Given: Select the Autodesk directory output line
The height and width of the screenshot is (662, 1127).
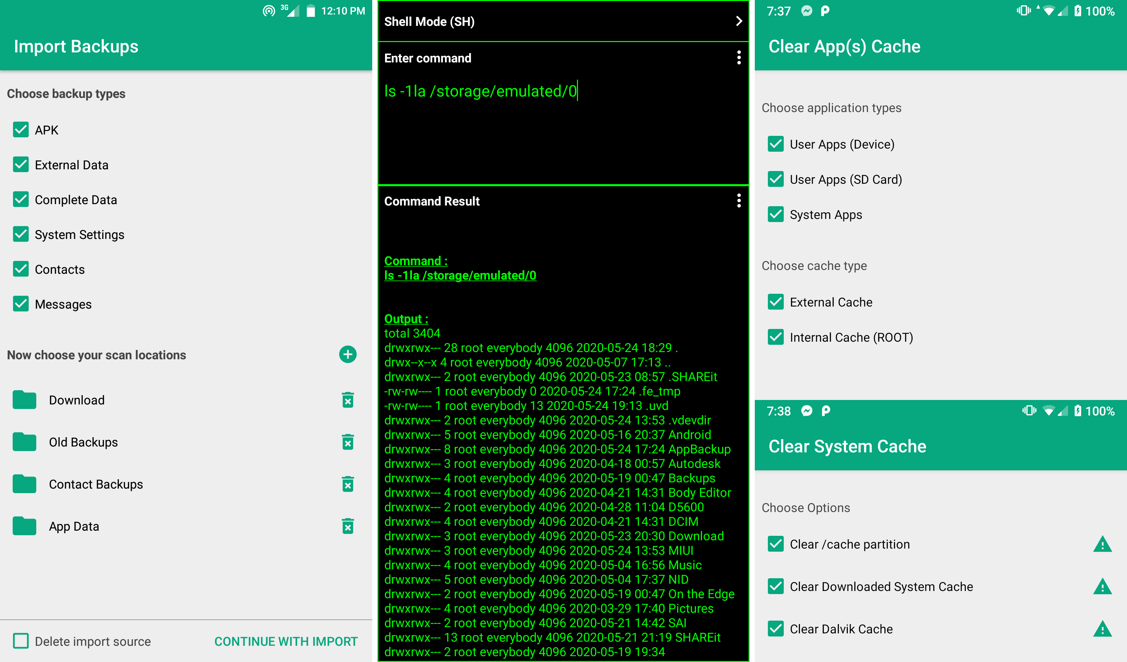Looking at the screenshot, I should point(552,463).
